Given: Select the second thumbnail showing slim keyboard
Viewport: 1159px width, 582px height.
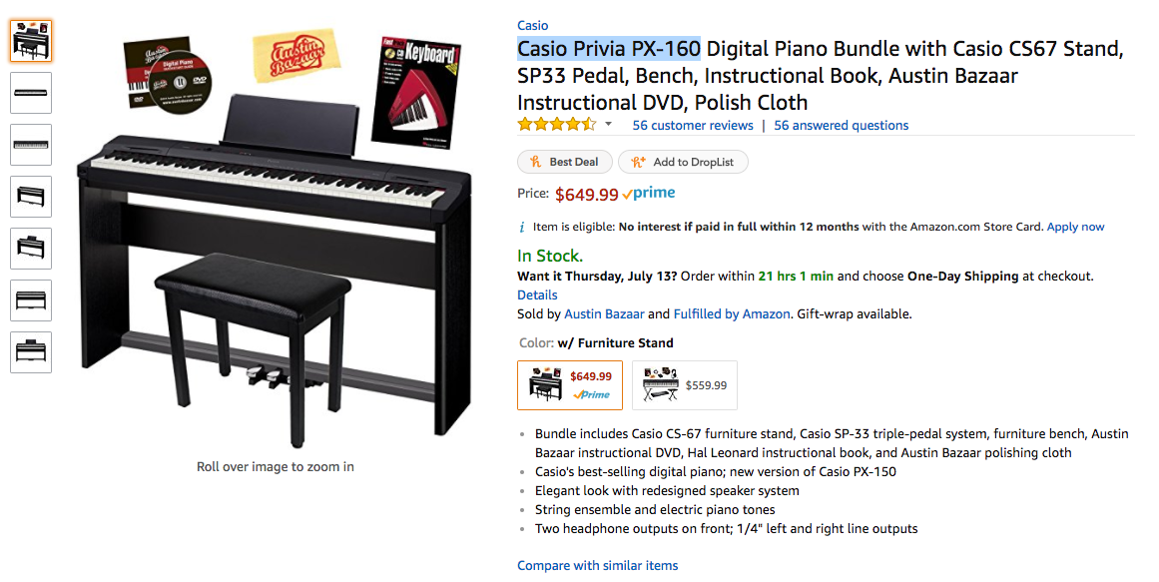Looking at the screenshot, I should [31, 93].
